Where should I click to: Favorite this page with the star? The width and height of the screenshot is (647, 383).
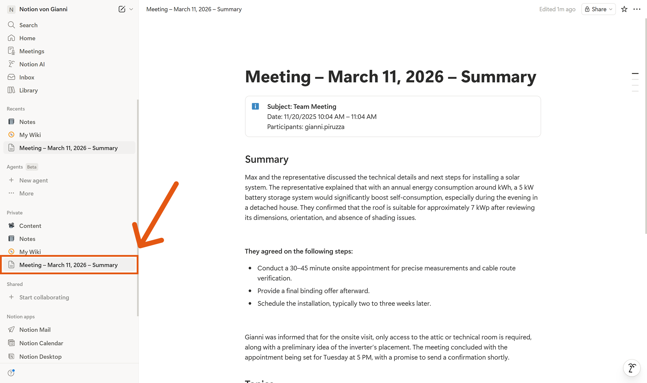[x=624, y=9]
